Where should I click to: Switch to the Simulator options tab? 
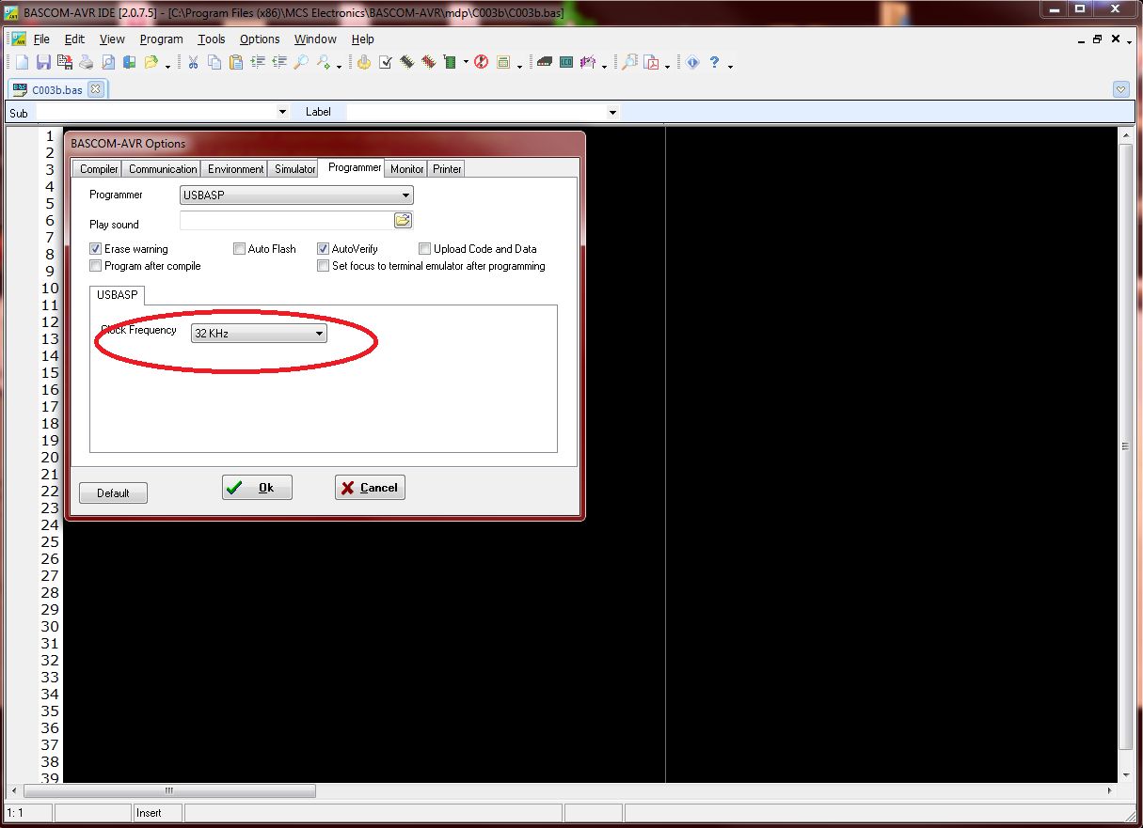(294, 169)
